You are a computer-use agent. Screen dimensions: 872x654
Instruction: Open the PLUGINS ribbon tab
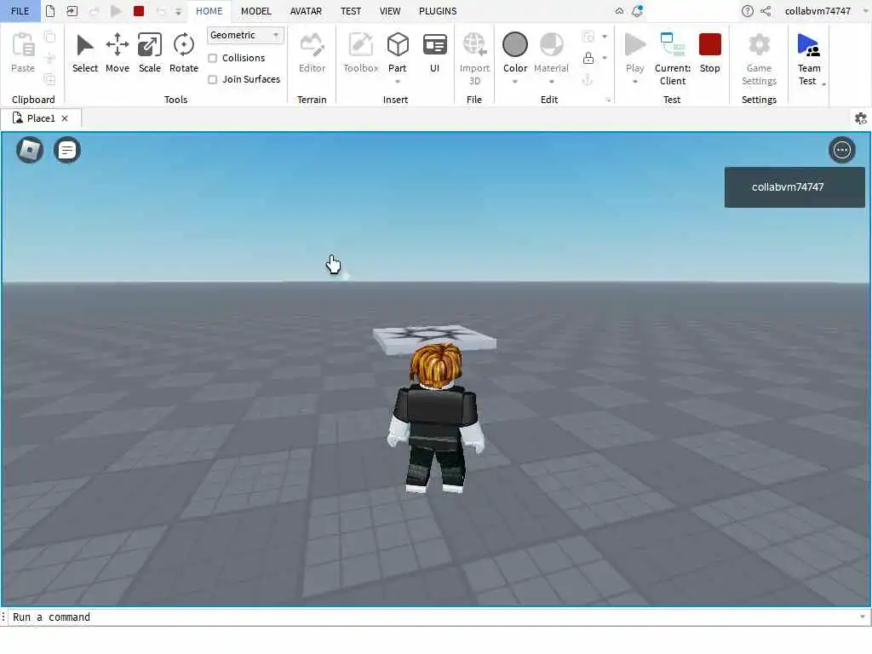[438, 11]
